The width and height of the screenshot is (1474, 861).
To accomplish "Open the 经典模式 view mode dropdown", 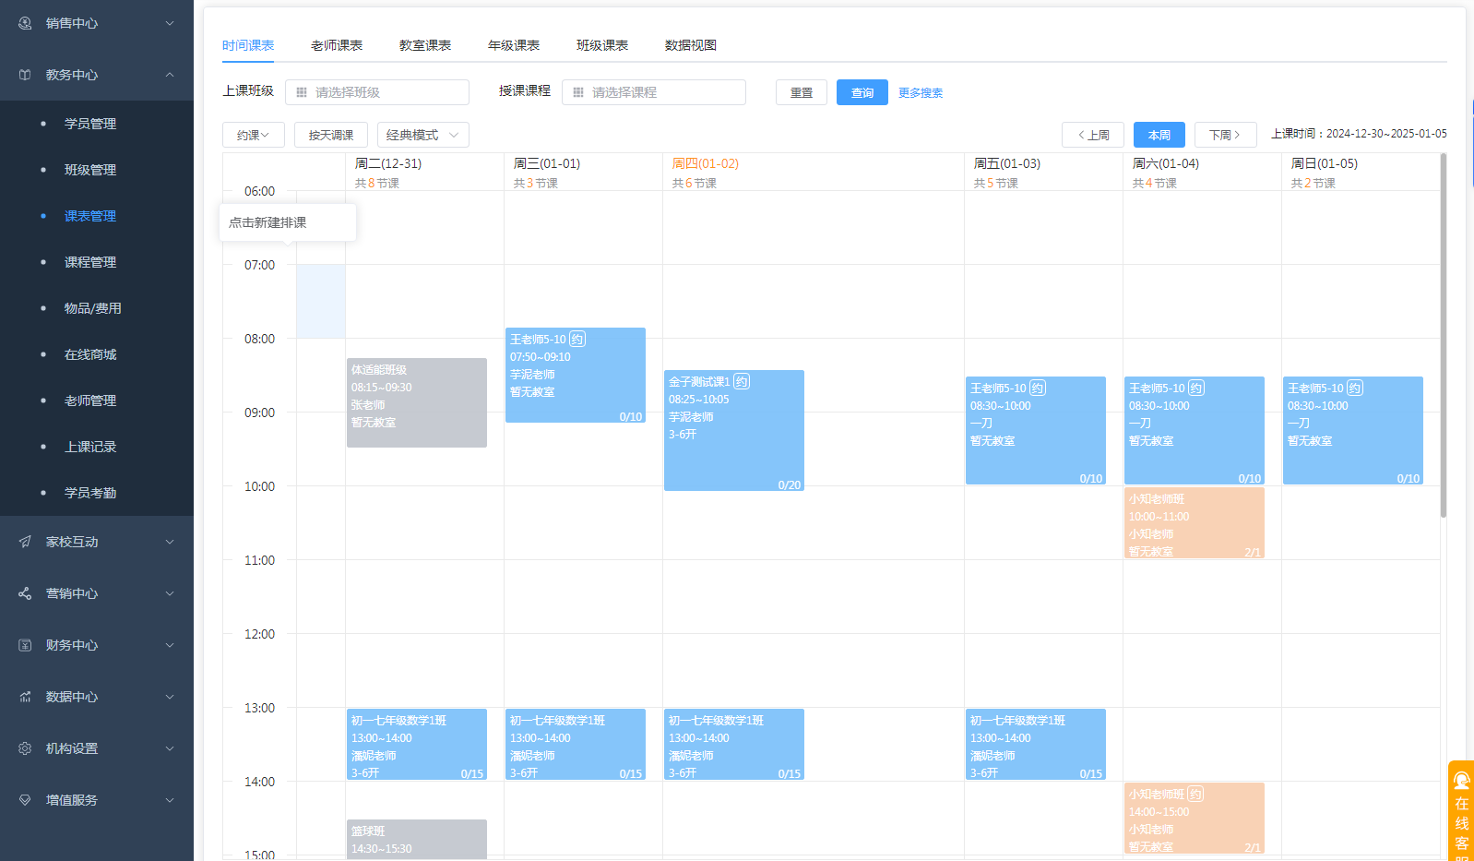I will tap(423, 135).
